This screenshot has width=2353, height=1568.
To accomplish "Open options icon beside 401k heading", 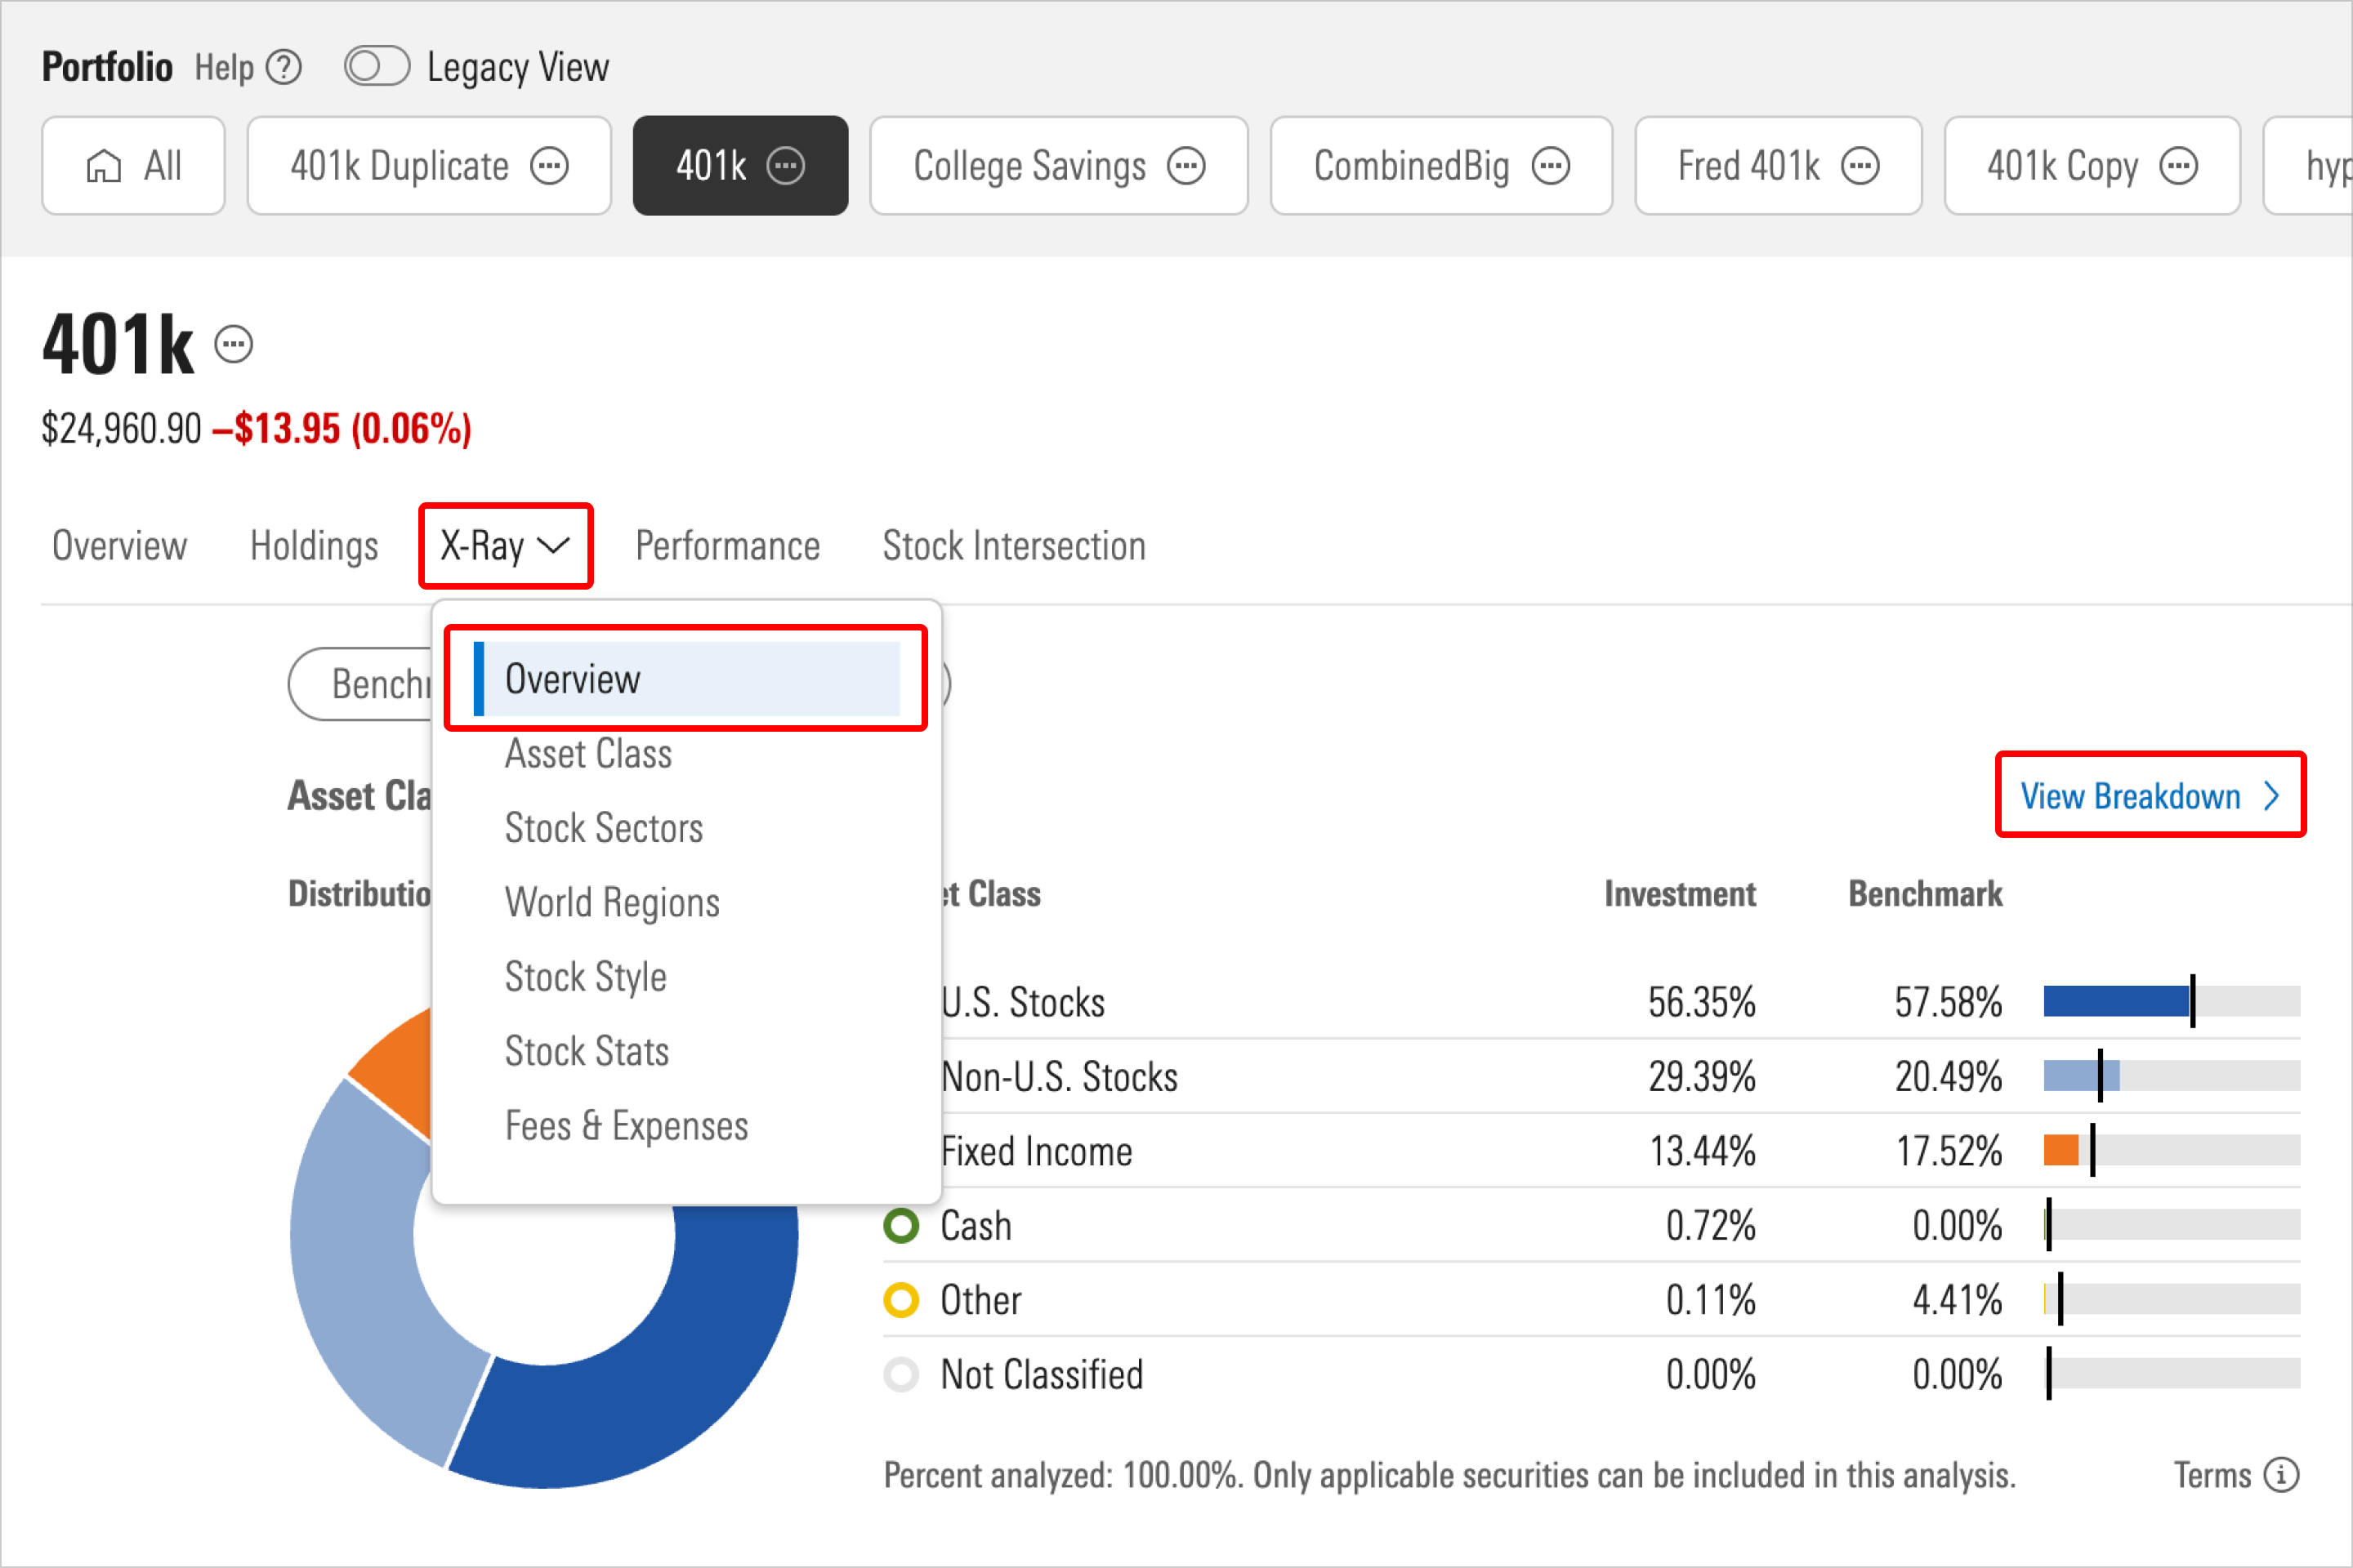I will [234, 345].
